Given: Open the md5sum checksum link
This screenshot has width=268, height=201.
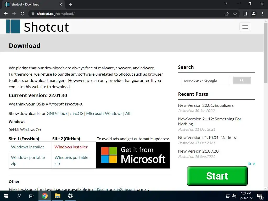Looking at the screenshot, I should (100, 189).
